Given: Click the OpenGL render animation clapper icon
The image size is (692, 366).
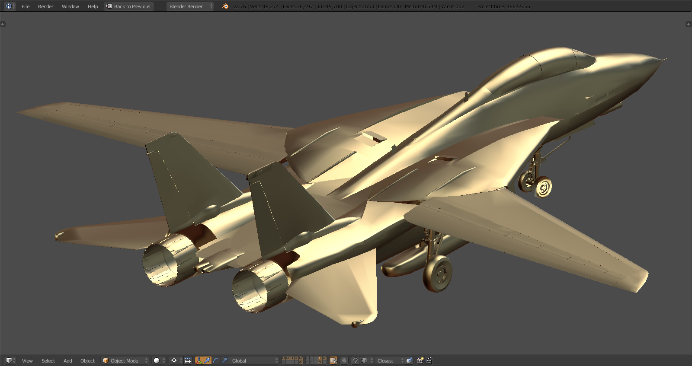Looking at the screenshot, I should tap(429, 360).
